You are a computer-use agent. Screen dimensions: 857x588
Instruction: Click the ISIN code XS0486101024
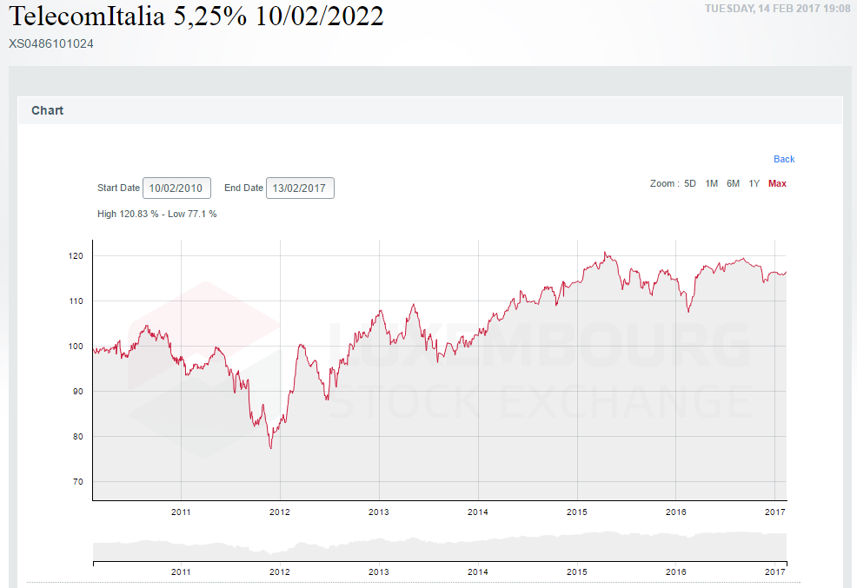point(50,43)
